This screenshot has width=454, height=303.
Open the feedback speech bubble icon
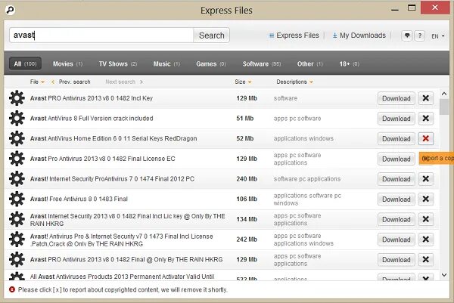pos(407,36)
